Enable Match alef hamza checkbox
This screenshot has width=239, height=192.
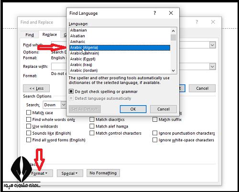[x=92, y=126]
